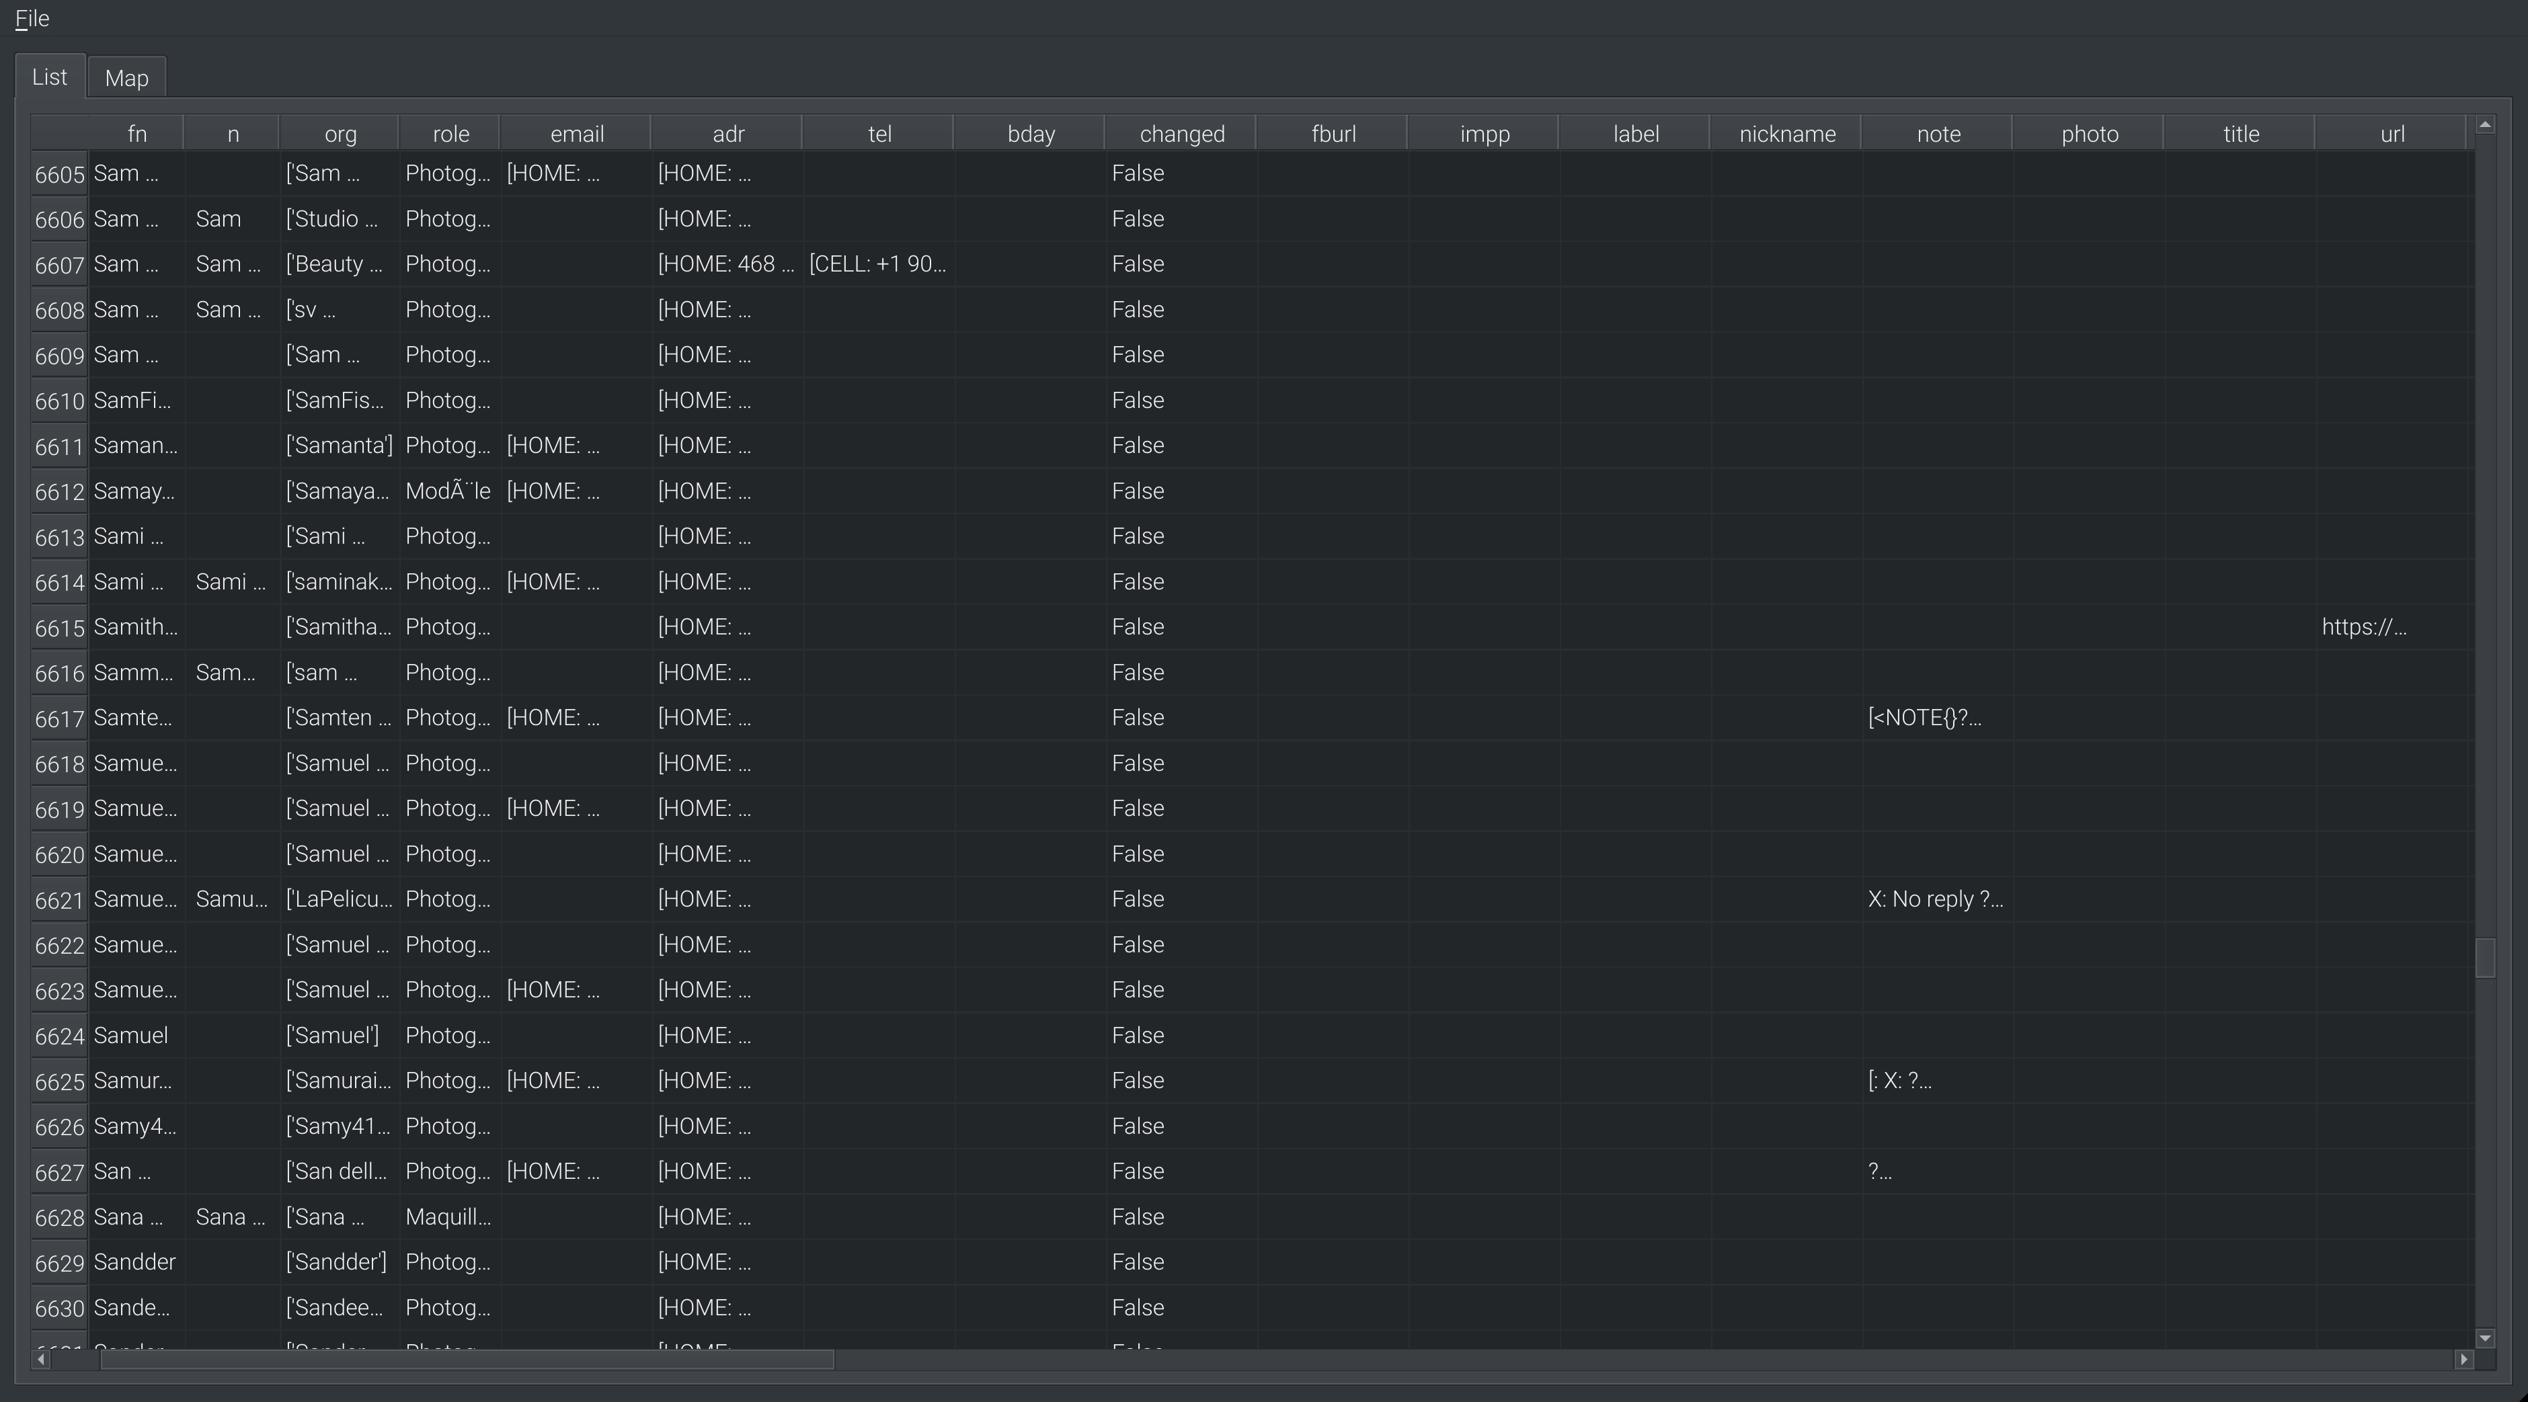
Task: Switch to the Map tab
Action: click(x=126, y=79)
